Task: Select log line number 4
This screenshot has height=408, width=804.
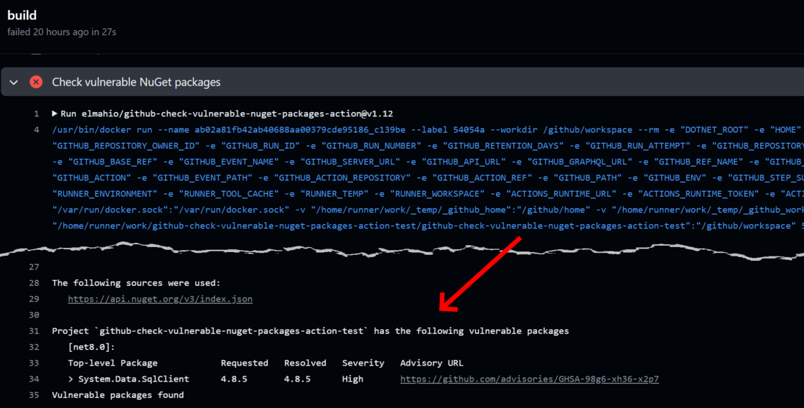Action: [x=37, y=129]
